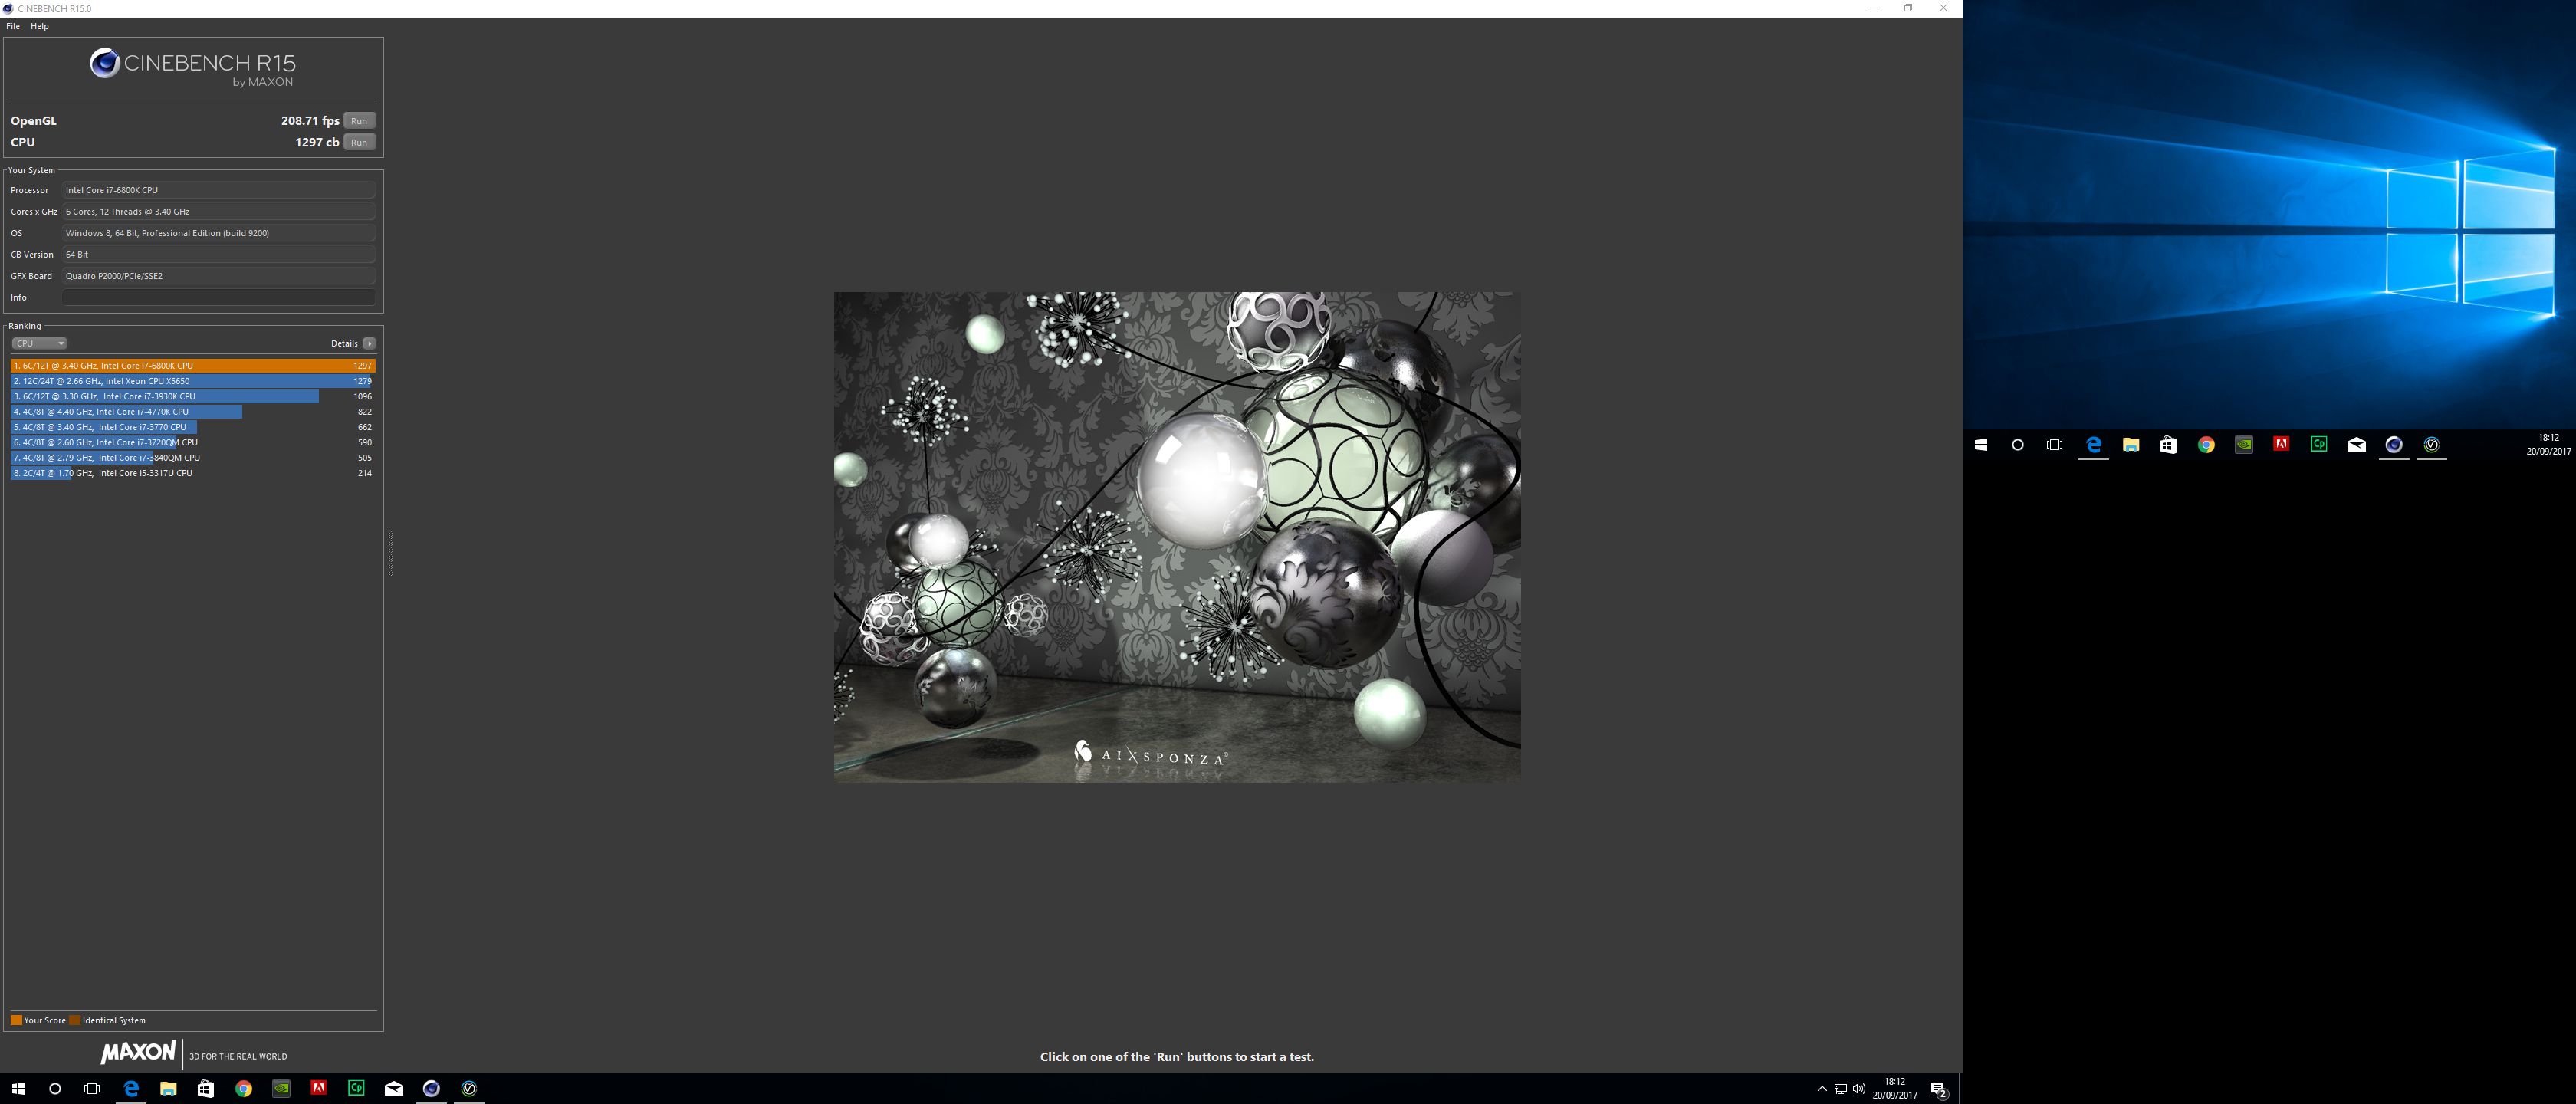This screenshot has width=2576, height=1104.
Task: Open the network status tray icon
Action: (1840, 1088)
